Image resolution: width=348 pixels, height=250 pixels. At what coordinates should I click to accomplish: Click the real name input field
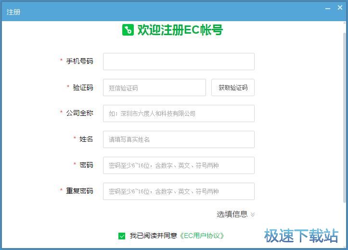[179, 139]
